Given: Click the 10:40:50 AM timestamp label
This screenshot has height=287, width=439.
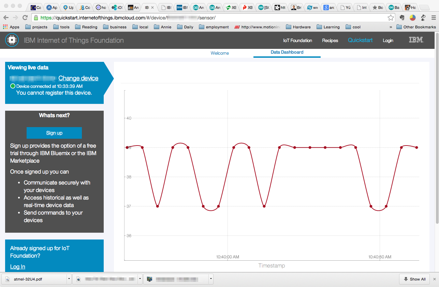Looking at the screenshot, I should tap(380, 257).
